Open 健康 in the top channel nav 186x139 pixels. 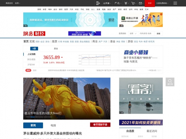coord(141,9)
